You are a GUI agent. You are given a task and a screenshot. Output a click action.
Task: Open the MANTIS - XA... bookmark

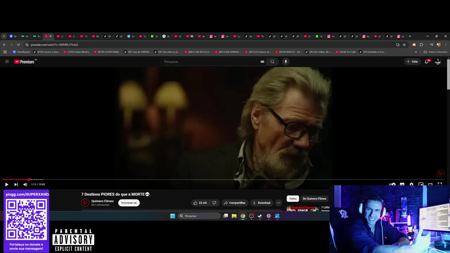(x=288, y=52)
